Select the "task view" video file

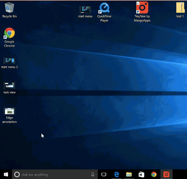9,86
